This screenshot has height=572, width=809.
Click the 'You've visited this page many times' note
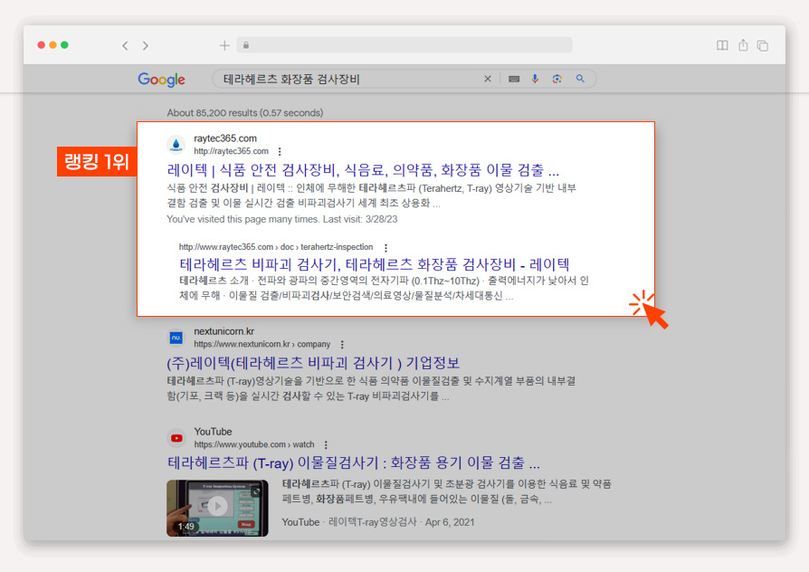pos(281,219)
